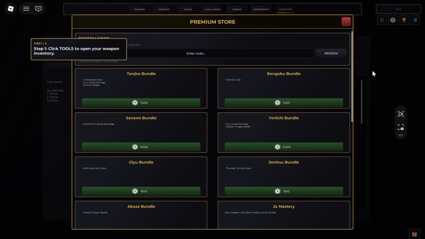
Task: Open the gift box rewards icon
Action: (414, 234)
